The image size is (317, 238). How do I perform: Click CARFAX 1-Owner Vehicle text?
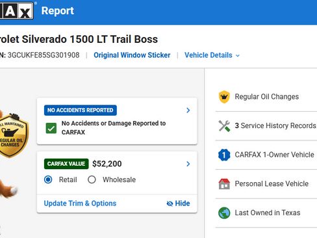(x=274, y=155)
